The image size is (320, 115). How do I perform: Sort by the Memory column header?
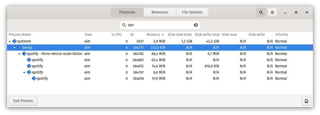pos(155,34)
